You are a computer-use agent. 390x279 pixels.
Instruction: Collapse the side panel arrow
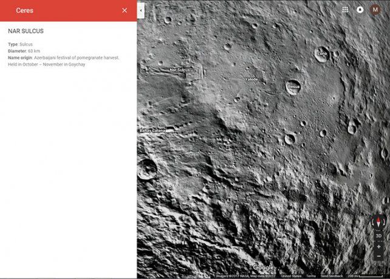point(141,10)
